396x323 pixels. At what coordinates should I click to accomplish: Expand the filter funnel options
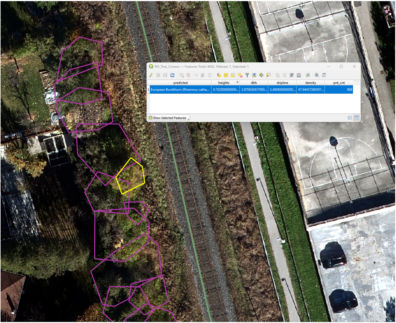(x=247, y=75)
